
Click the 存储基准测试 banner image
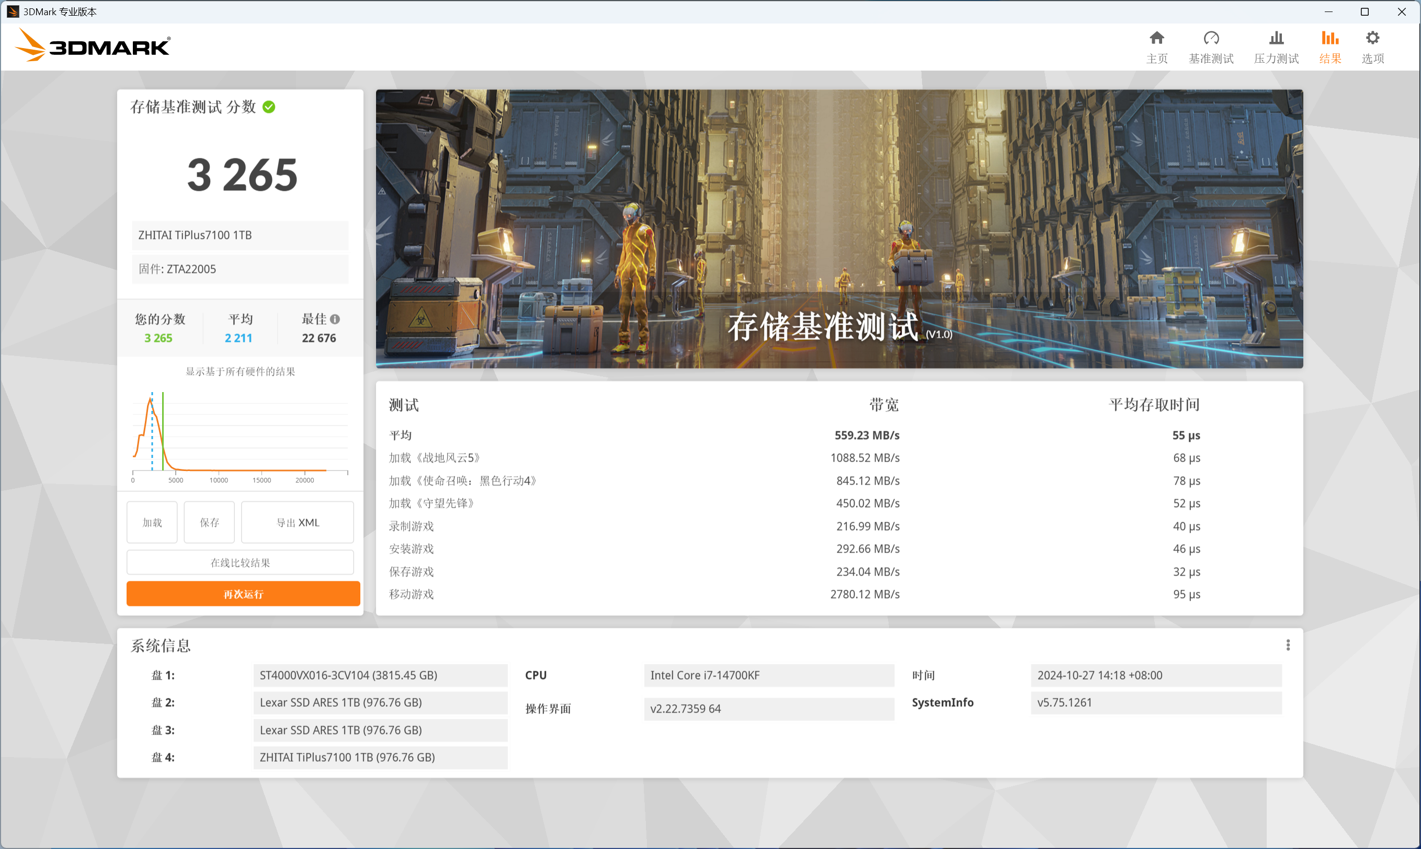pyautogui.click(x=839, y=228)
